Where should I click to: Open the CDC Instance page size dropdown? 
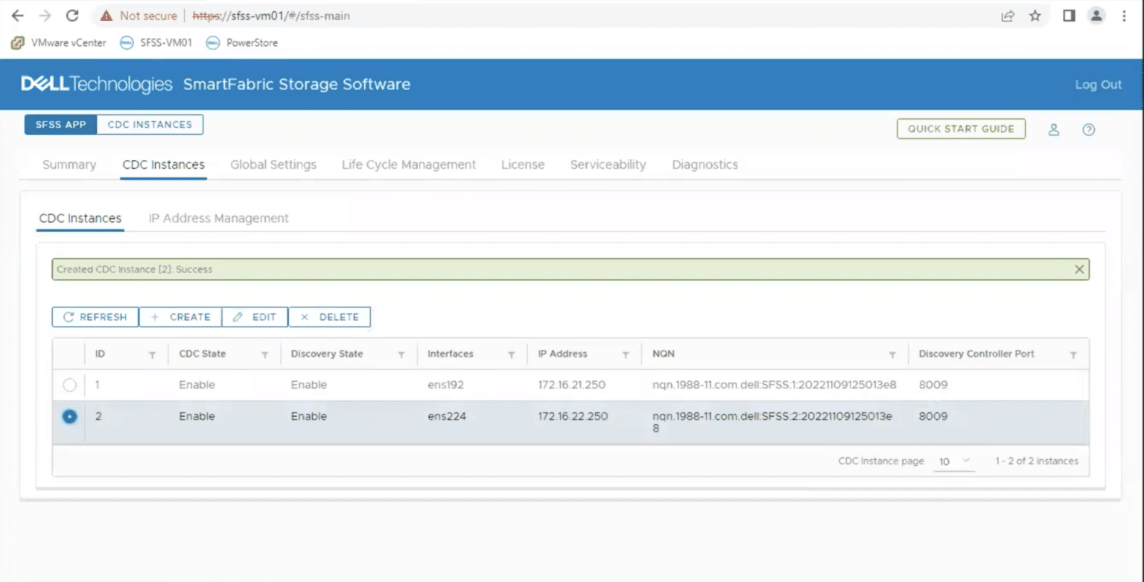coord(954,461)
